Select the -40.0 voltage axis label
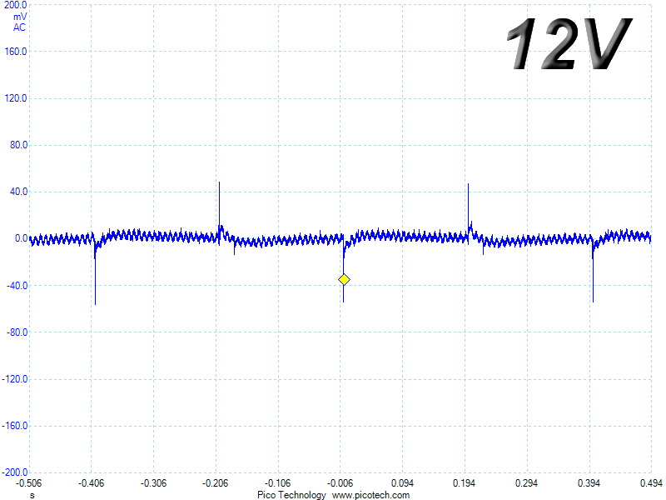 coord(17,285)
